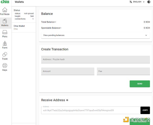This screenshot has height=125, width=153.
Task: Click into the Fee field
Action: 123,71
